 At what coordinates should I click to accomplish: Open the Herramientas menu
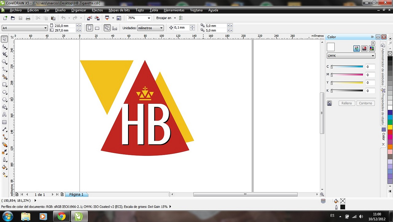(x=174, y=10)
